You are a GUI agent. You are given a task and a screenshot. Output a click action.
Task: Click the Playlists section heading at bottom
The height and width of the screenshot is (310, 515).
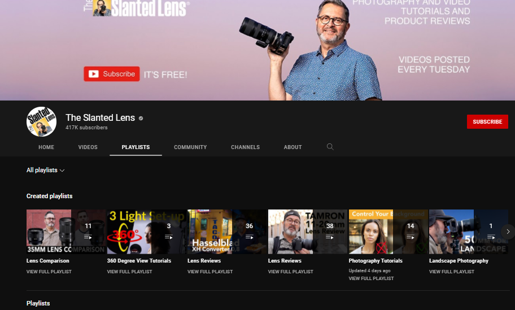(38, 303)
